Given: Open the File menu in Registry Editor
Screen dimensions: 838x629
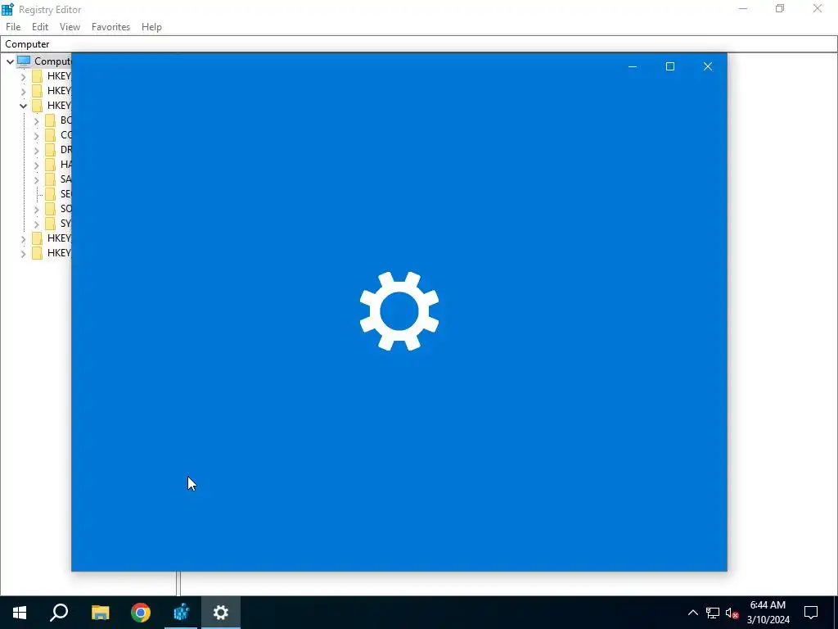Looking at the screenshot, I should (13, 27).
